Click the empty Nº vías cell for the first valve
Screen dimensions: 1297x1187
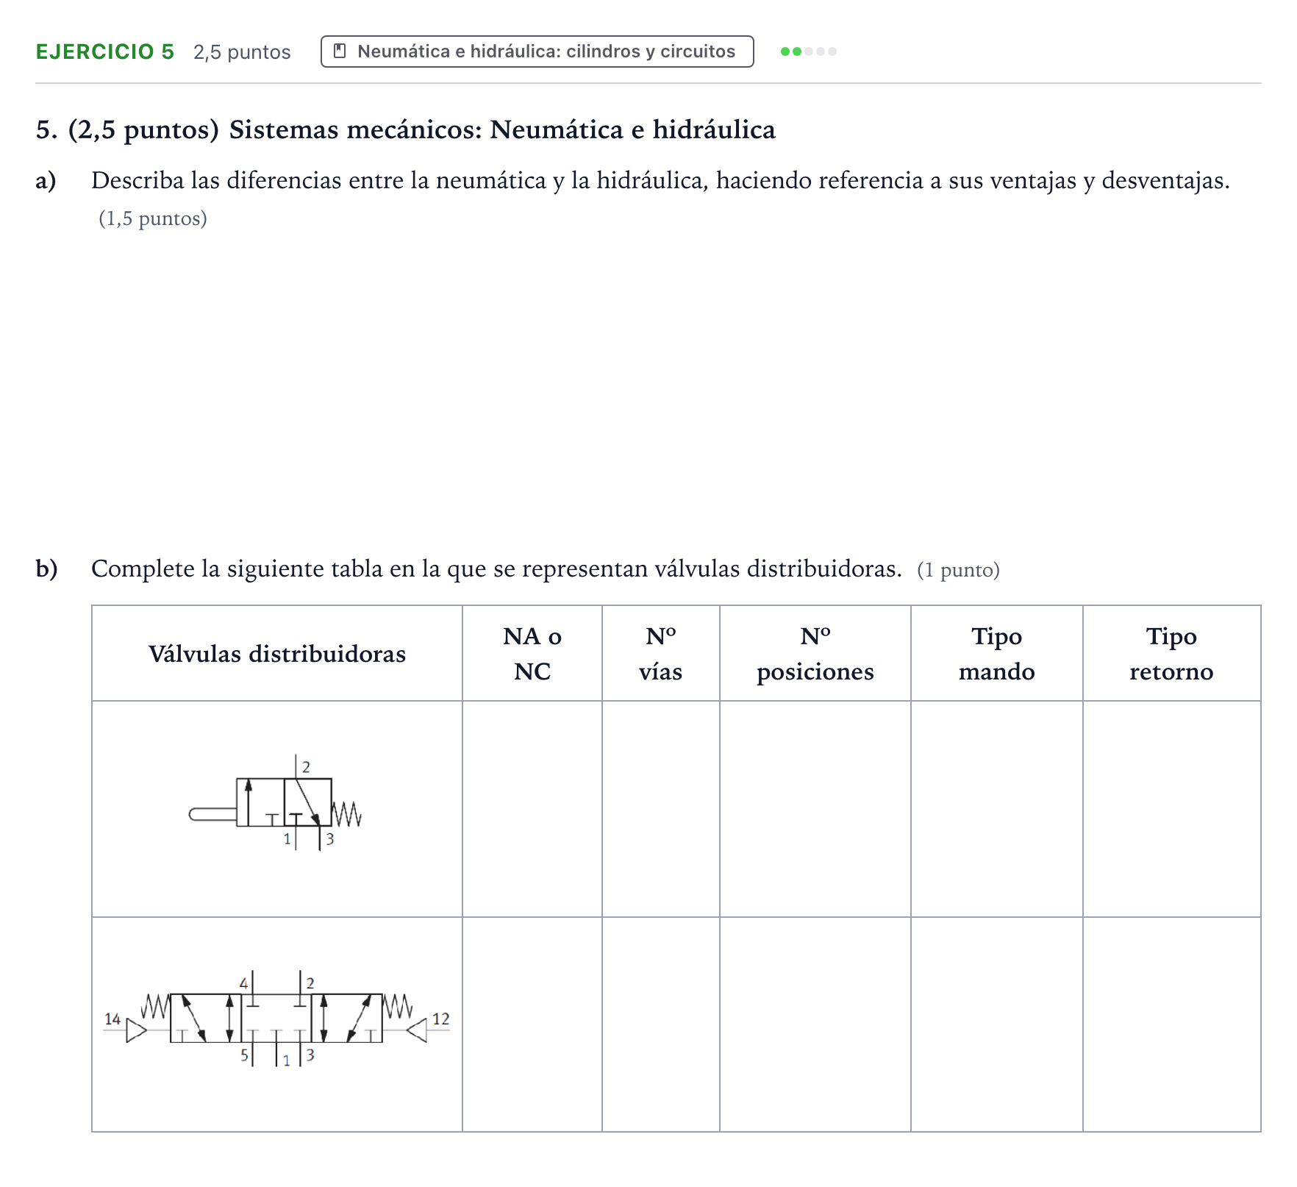point(661,809)
